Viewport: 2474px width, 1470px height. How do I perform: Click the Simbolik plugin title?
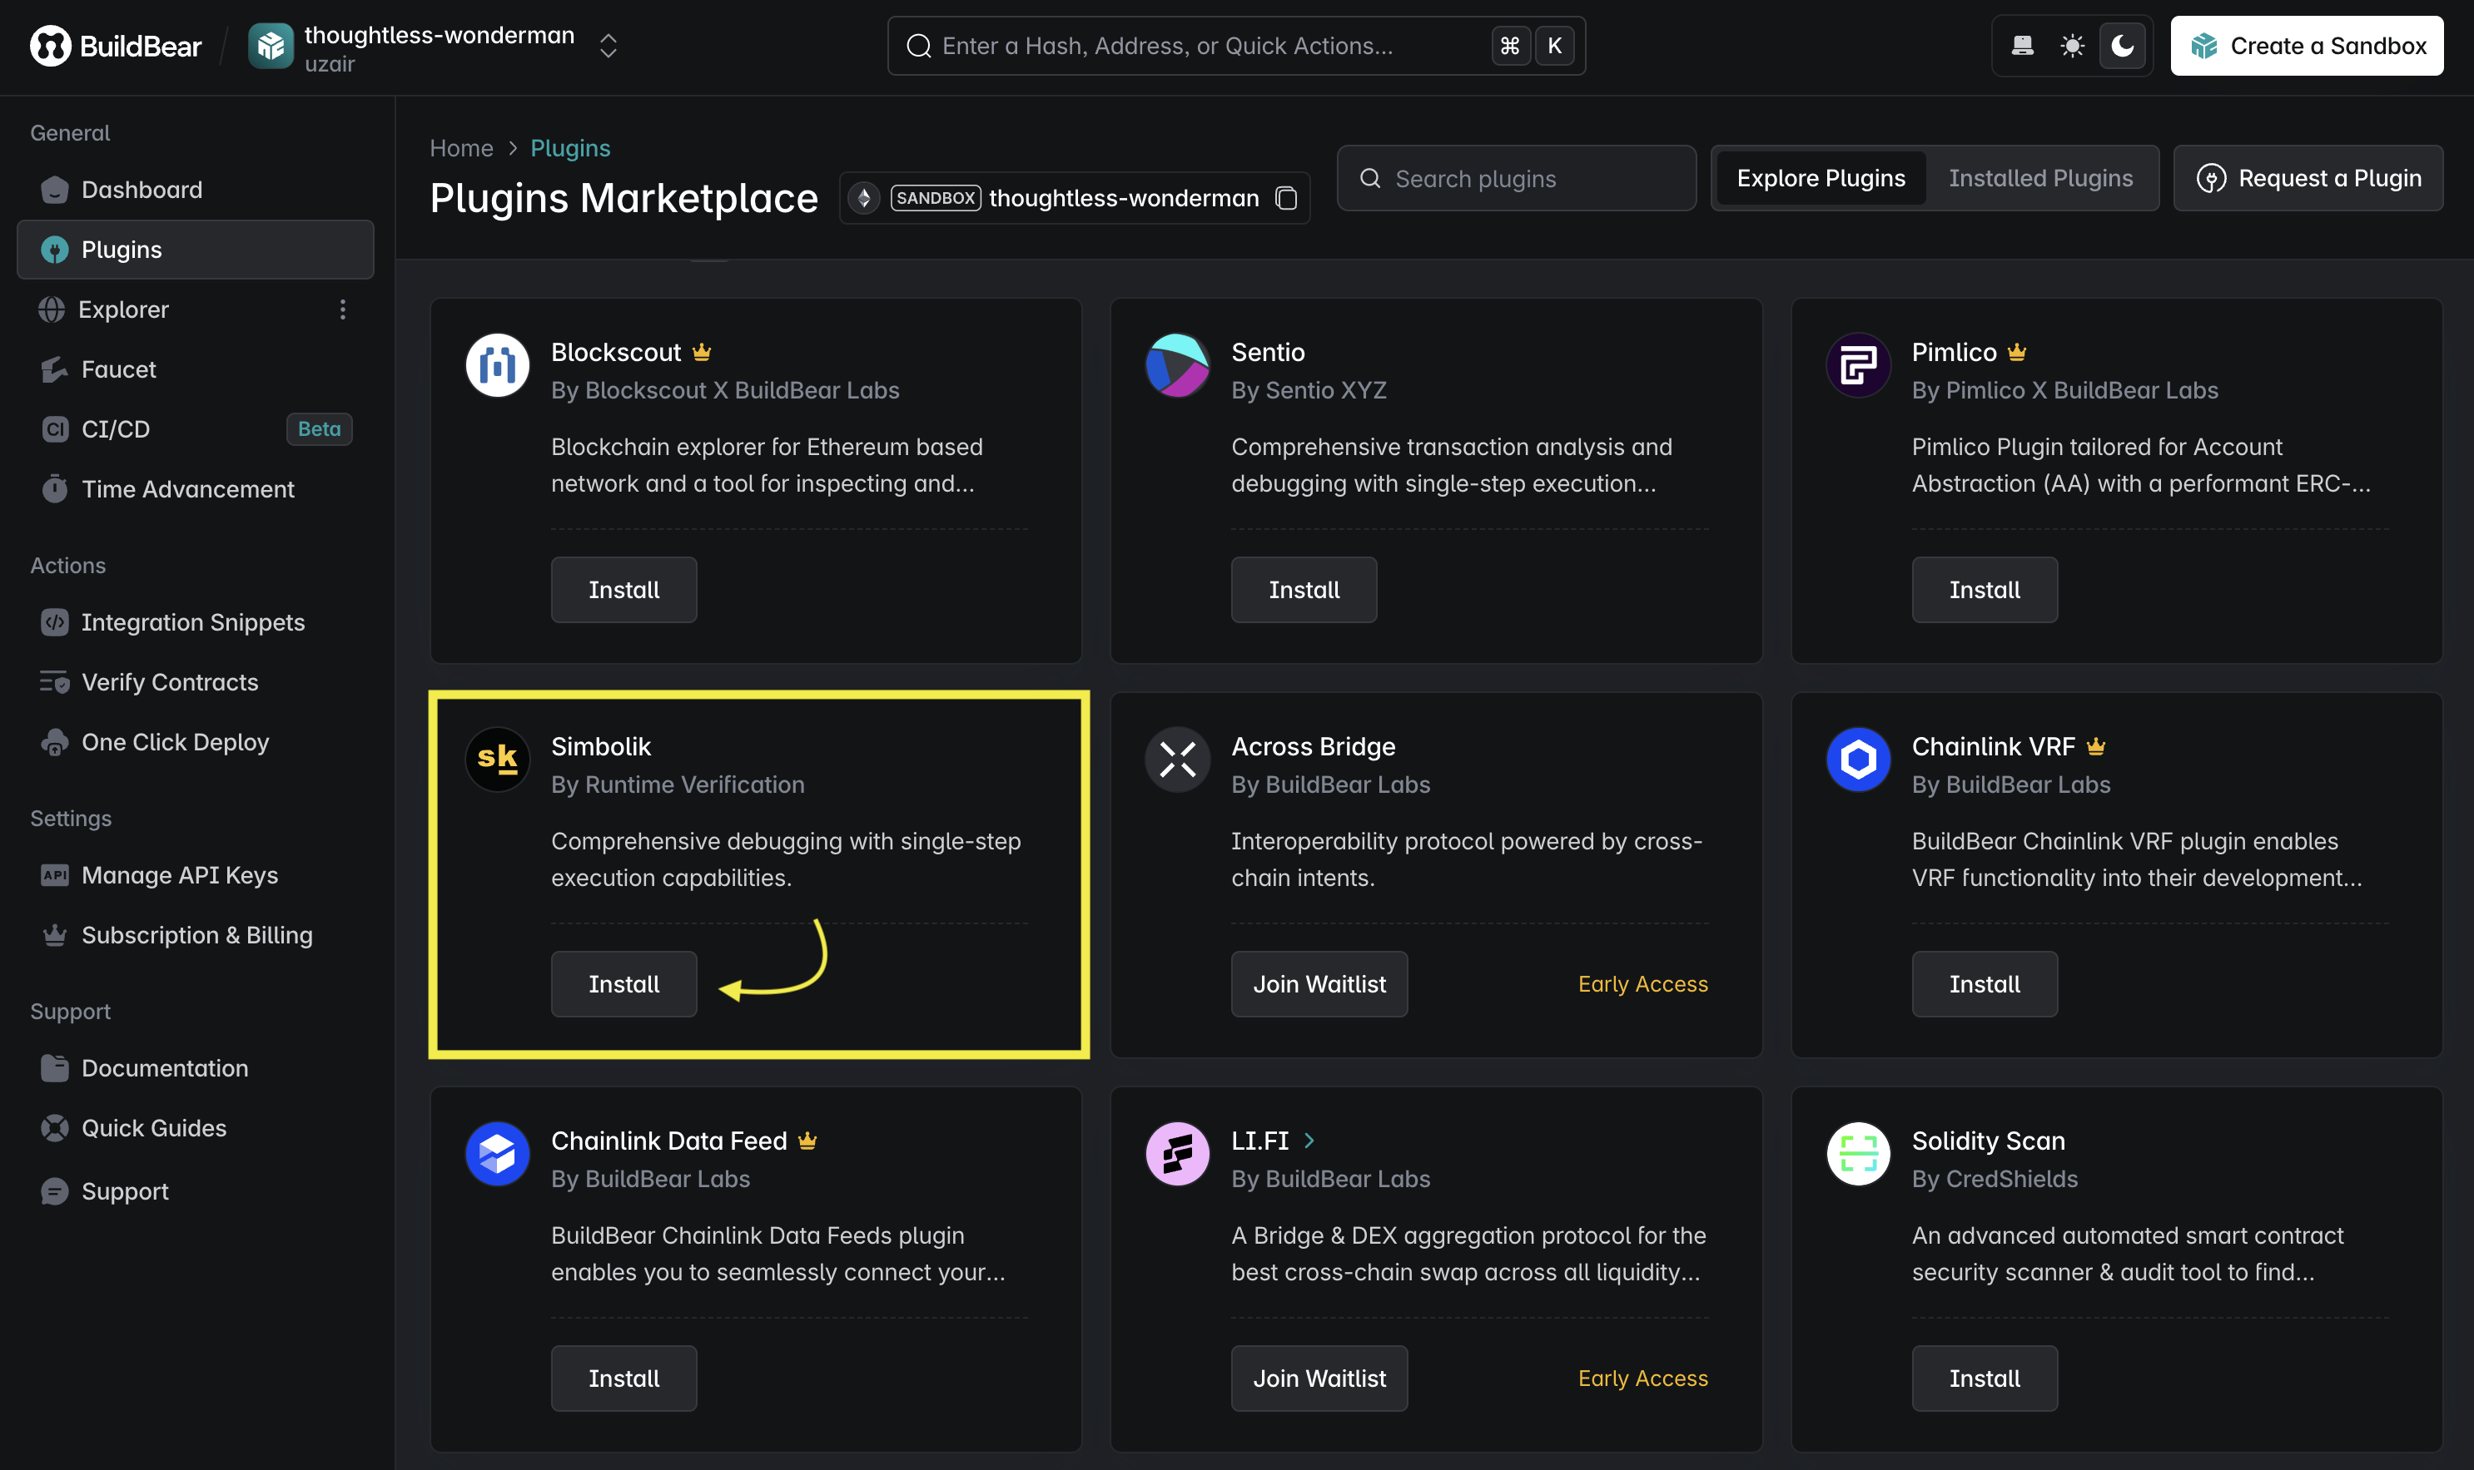601,746
